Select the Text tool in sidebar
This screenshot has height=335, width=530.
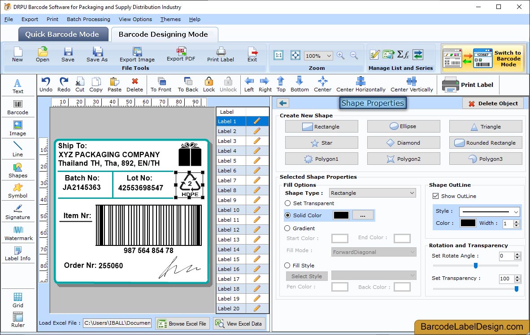click(x=17, y=86)
